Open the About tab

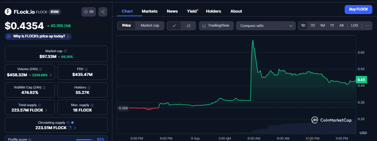pyautogui.click(x=236, y=11)
